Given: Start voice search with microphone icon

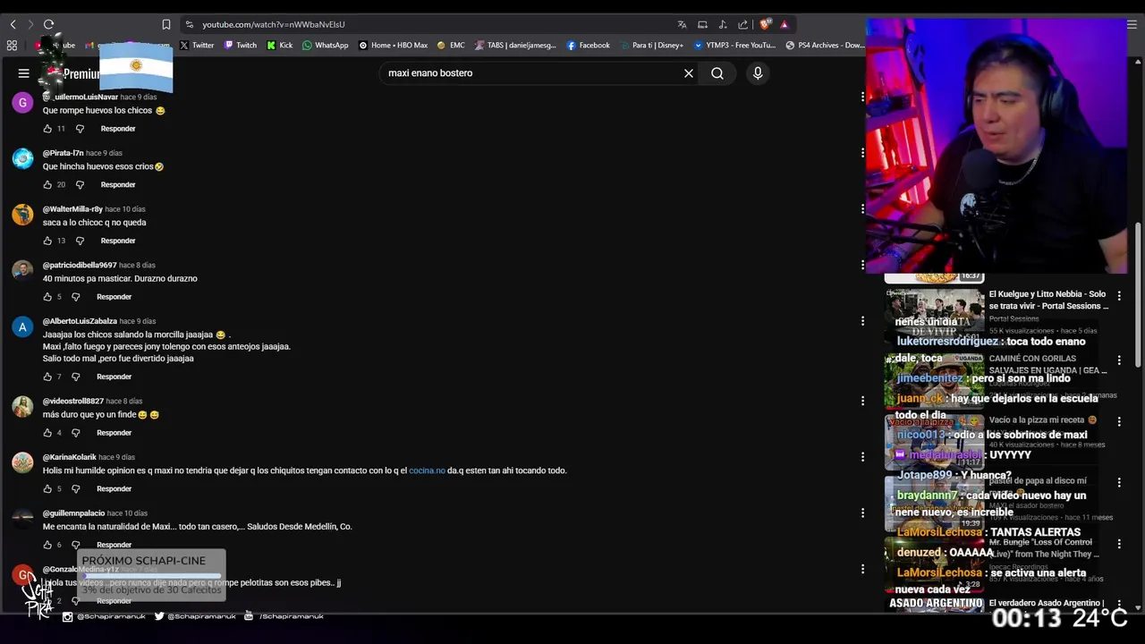Looking at the screenshot, I should point(758,73).
